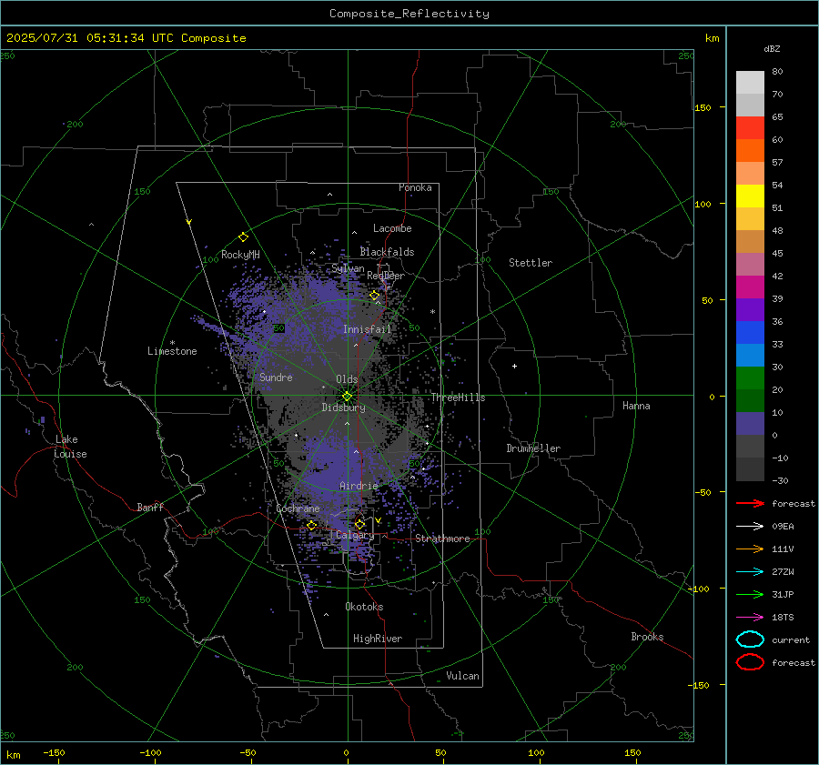Click the white plus marker west of Hanna

(514, 366)
